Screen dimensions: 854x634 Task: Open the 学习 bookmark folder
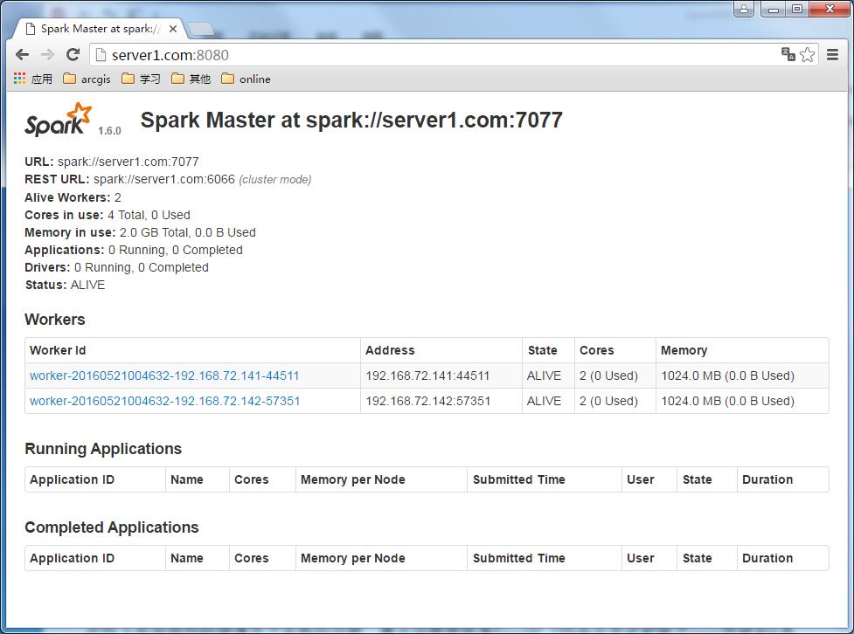click(141, 79)
